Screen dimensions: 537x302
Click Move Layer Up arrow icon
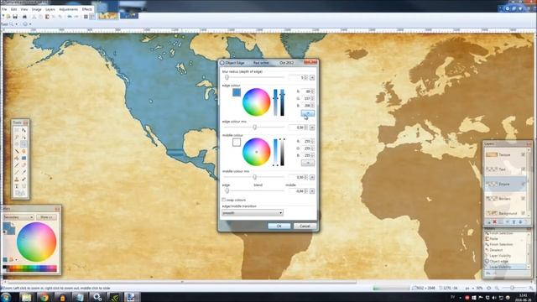point(514,221)
